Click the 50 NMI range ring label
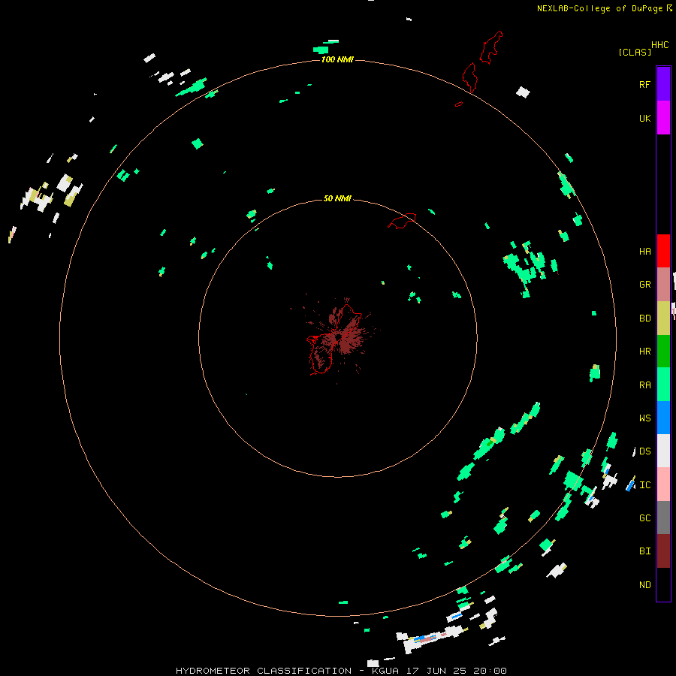The width and height of the screenshot is (676, 676). [x=337, y=198]
